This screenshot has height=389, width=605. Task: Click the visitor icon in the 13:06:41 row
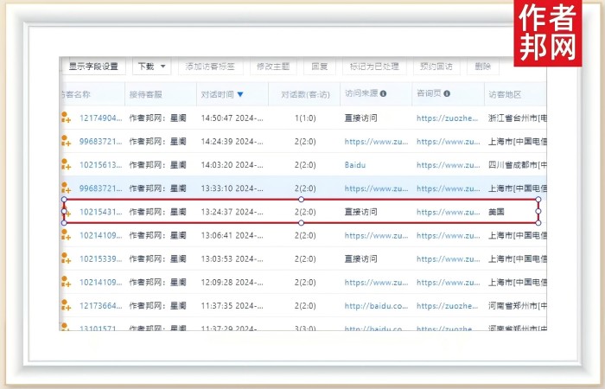pos(66,234)
